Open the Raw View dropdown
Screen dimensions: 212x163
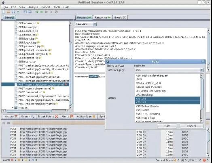86,24
